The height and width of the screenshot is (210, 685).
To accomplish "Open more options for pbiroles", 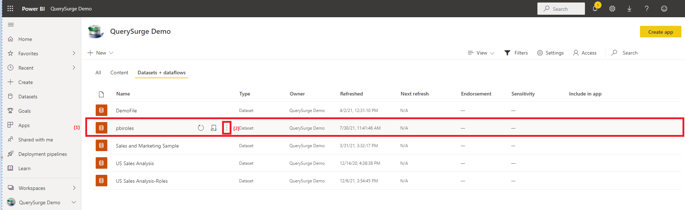I will click(x=227, y=128).
